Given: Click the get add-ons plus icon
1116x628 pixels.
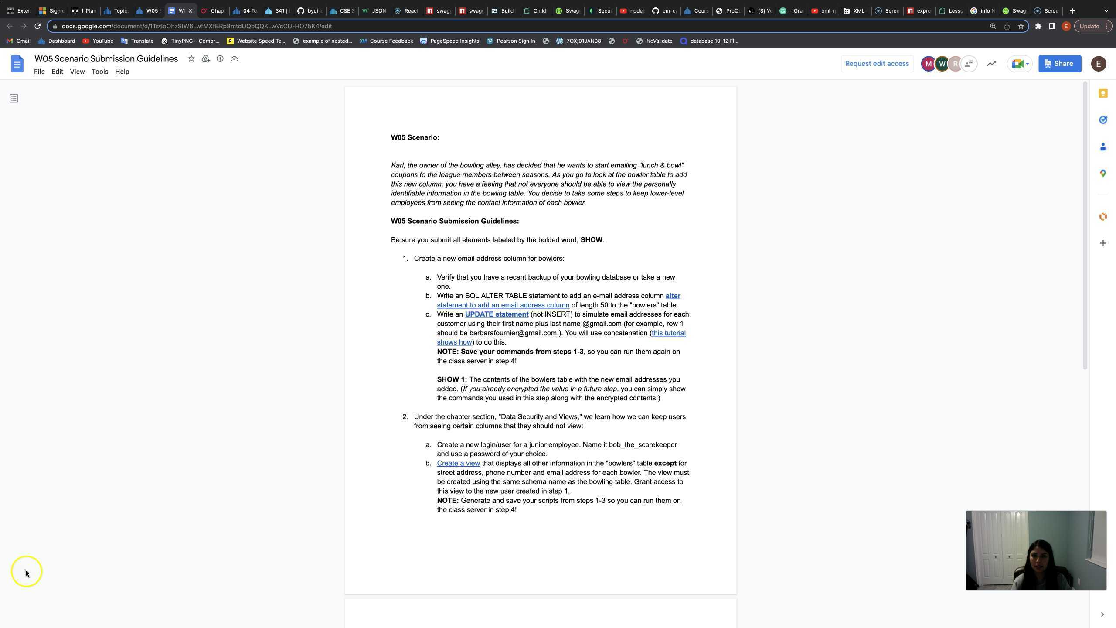Looking at the screenshot, I should (x=1103, y=243).
